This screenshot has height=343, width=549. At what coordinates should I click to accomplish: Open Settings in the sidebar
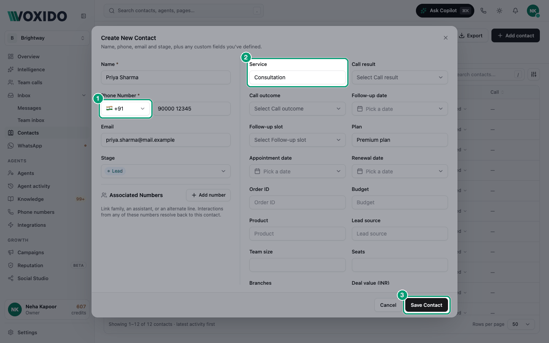coord(47,332)
